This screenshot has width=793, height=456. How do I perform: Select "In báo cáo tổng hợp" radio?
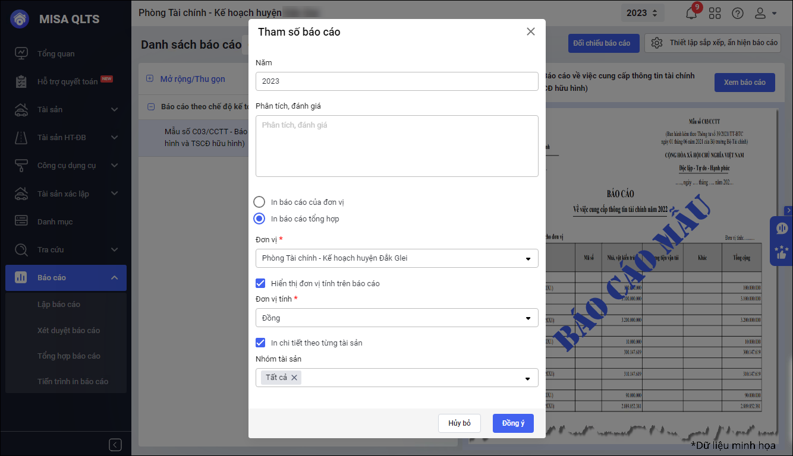click(x=259, y=218)
